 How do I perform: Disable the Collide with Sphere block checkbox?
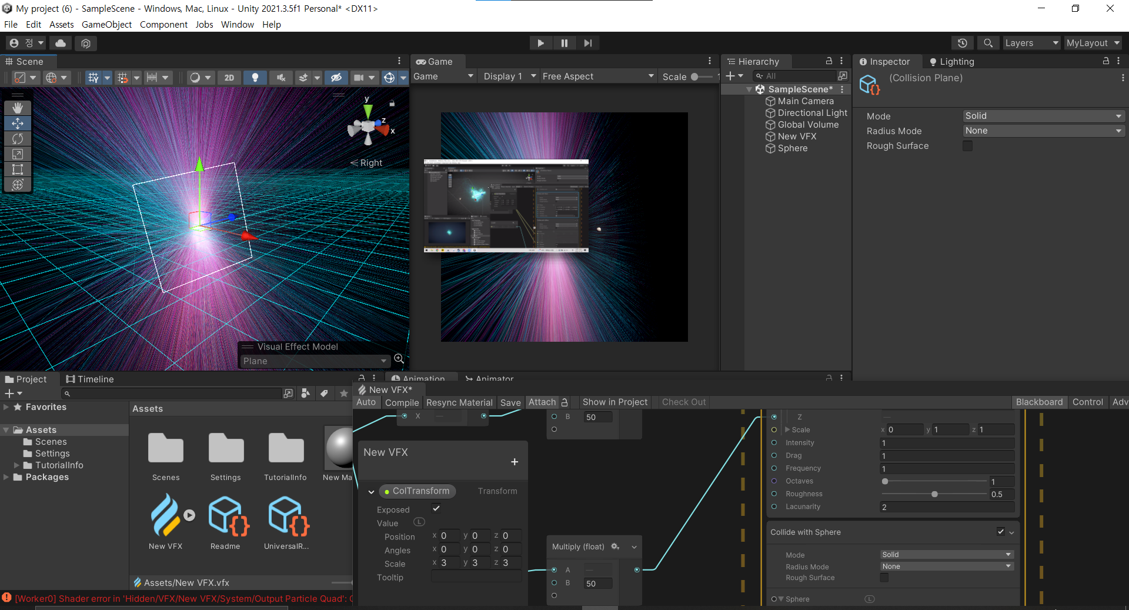(1000, 532)
